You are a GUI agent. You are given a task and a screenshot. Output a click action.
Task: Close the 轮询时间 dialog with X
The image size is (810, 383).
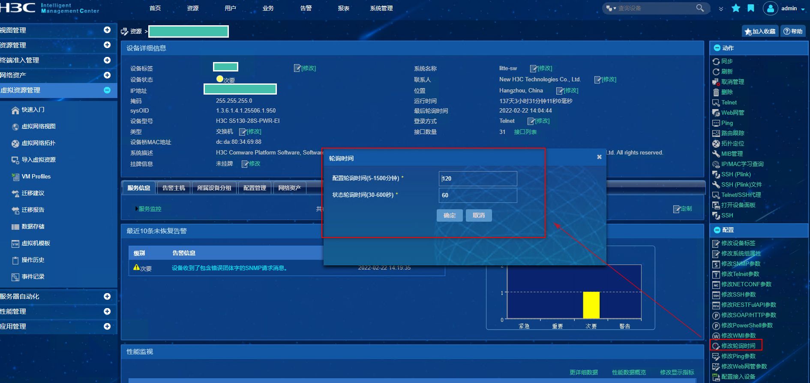pos(599,157)
